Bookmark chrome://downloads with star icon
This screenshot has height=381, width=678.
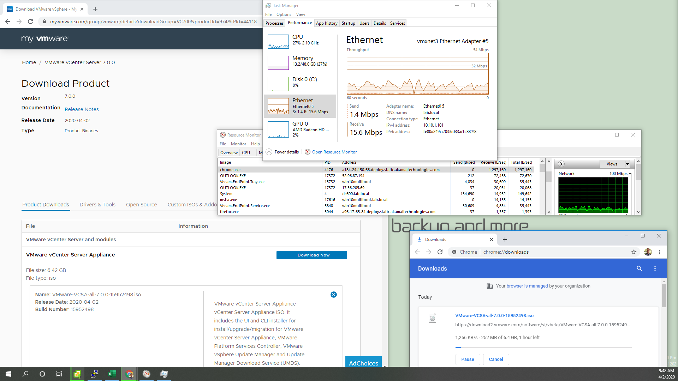pyautogui.click(x=634, y=252)
